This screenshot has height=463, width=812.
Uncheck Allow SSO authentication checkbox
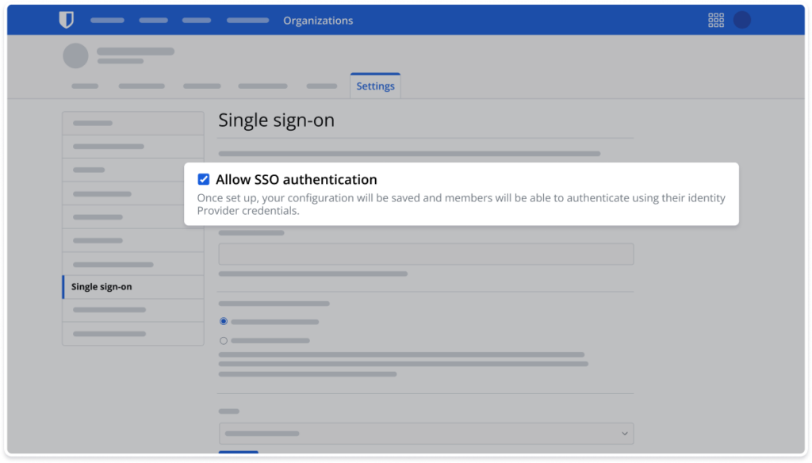coord(204,179)
